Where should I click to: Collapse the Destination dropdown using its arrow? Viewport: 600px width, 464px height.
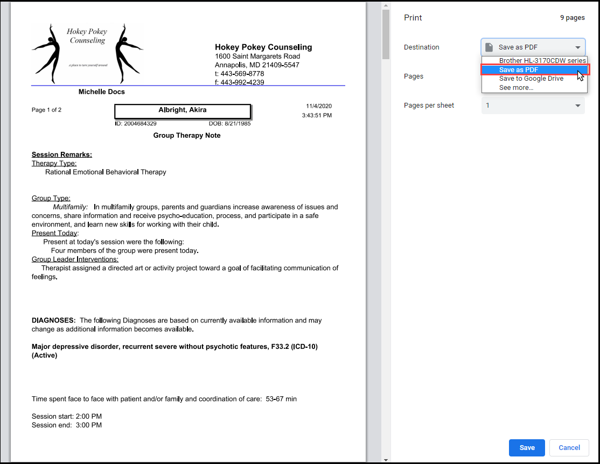[x=577, y=47]
